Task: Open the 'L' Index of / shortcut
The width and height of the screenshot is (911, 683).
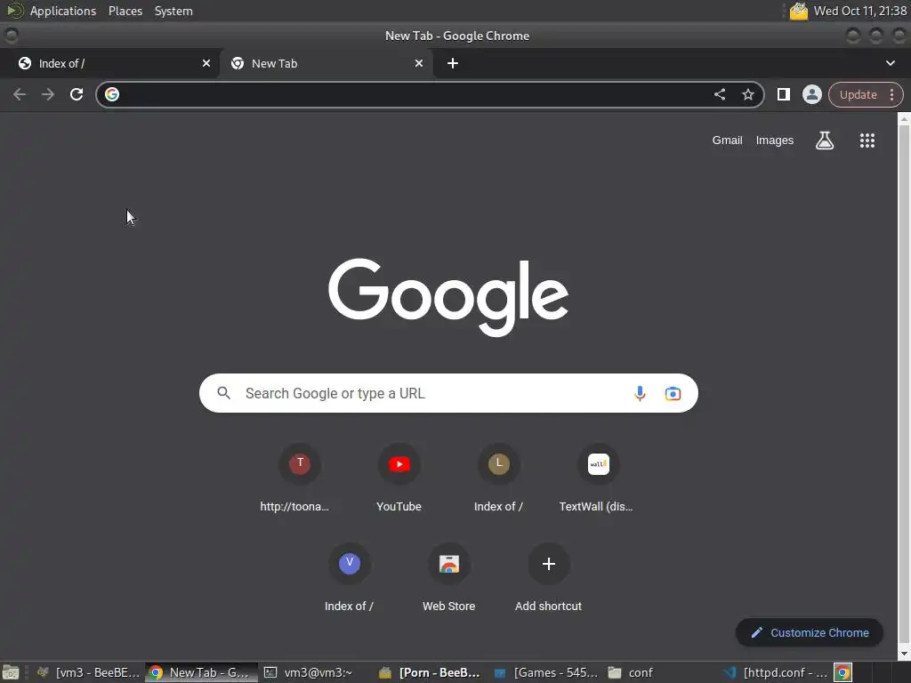Action: [x=498, y=479]
